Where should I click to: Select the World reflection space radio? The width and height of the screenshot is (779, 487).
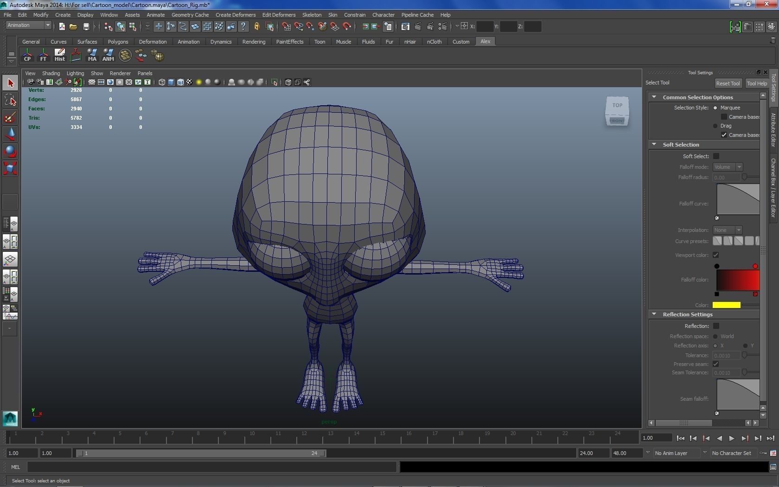pyautogui.click(x=715, y=336)
